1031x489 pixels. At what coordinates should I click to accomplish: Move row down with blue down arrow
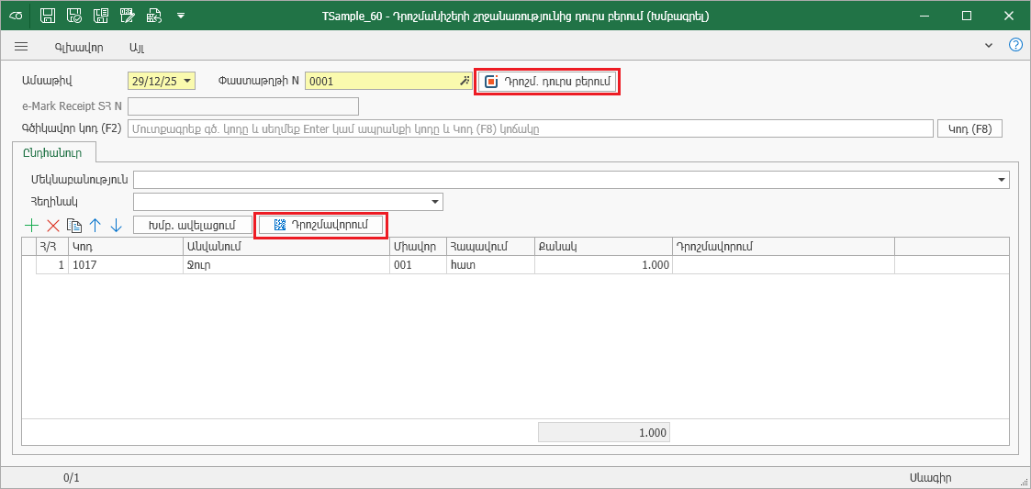tap(116, 225)
